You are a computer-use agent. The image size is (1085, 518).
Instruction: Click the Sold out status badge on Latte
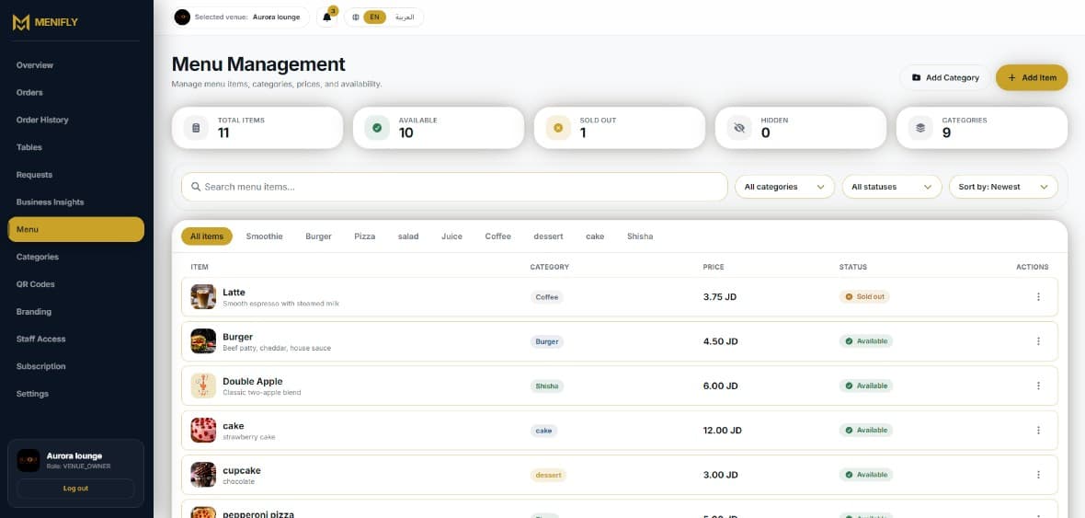864,296
